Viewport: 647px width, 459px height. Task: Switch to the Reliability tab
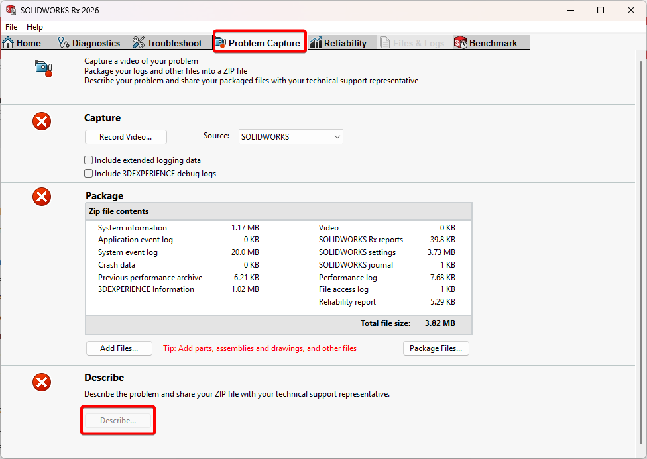point(342,43)
